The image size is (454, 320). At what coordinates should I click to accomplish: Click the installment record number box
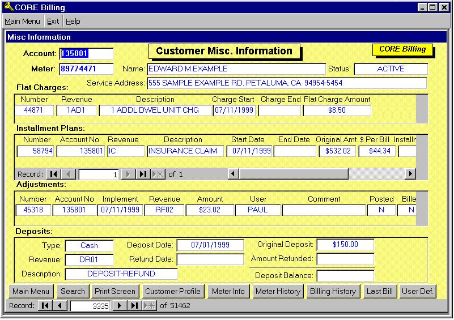(x=99, y=174)
